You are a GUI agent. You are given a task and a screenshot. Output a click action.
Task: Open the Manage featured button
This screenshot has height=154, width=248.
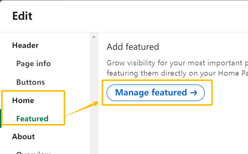(x=156, y=93)
